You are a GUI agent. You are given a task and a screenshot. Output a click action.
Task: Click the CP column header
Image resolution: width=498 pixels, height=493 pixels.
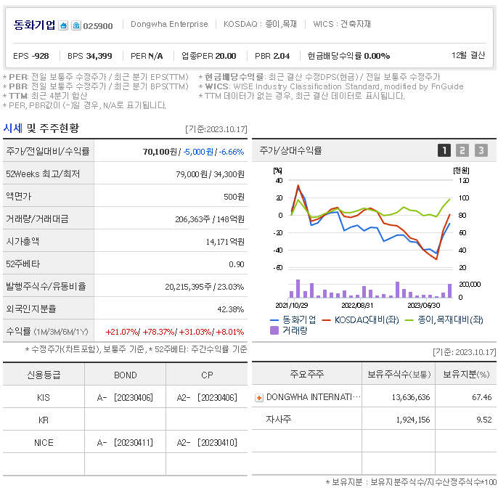(207, 375)
